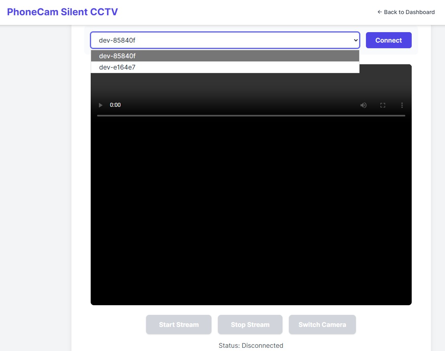Click the PhoneCam Silent CCTV header
The height and width of the screenshot is (351, 445).
[x=62, y=12]
